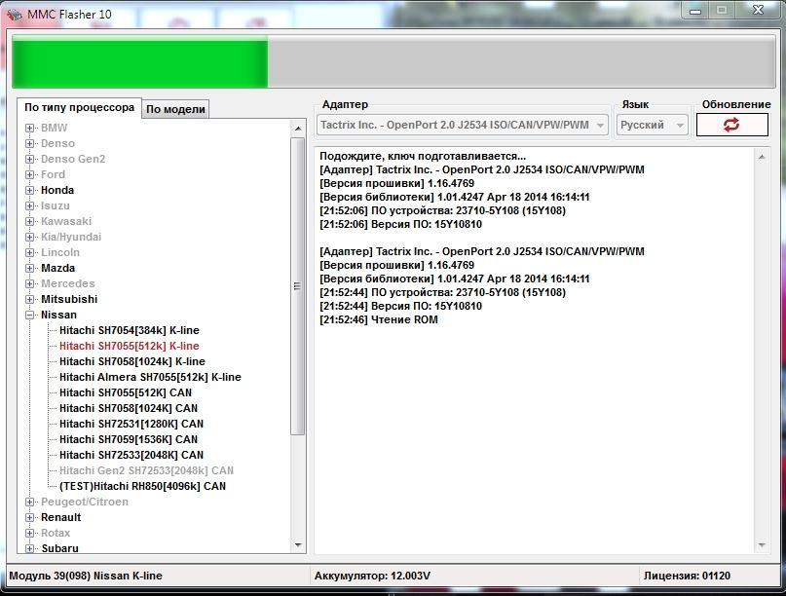Expand the Kia/Hyundai tree node
Image resolution: width=786 pixels, height=596 pixels.
[x=29, y=237]
